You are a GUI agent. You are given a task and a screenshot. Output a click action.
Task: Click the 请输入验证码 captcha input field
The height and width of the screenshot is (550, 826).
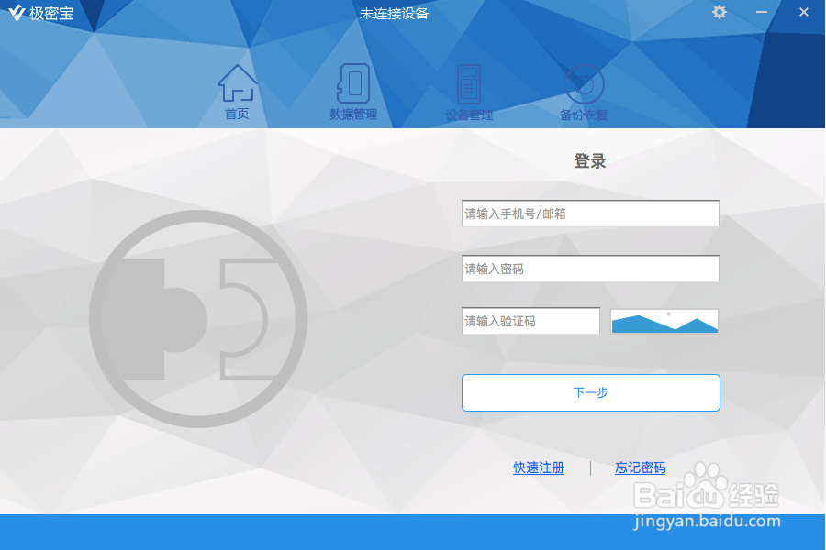click(530, 321)
